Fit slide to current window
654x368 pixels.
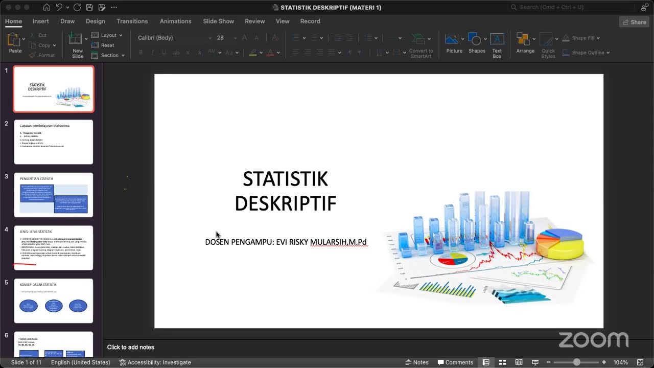(640, 362)
